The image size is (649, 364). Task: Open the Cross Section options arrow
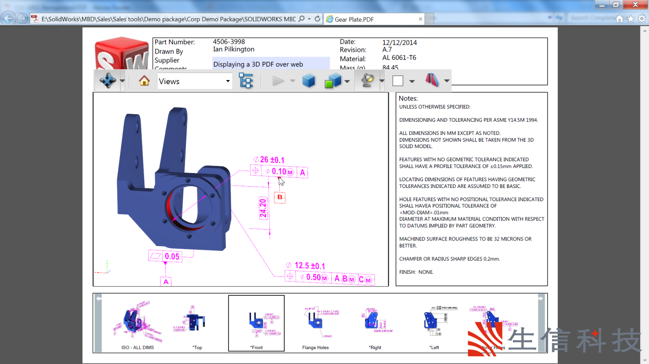pyautogui.click(x=447, y=81)
